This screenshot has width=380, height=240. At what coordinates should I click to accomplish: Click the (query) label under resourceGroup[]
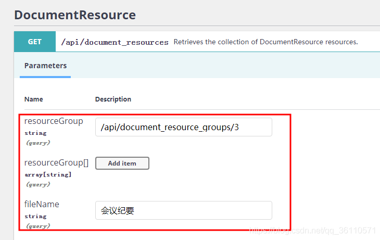click(38, 184)
